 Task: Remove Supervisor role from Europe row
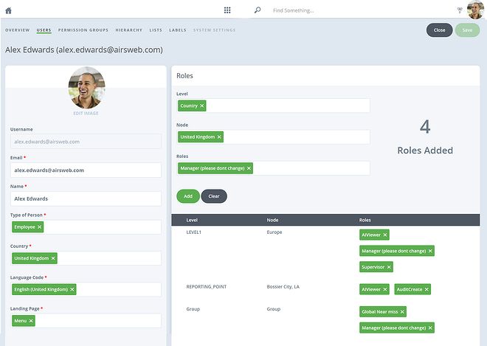click(389, 267)
